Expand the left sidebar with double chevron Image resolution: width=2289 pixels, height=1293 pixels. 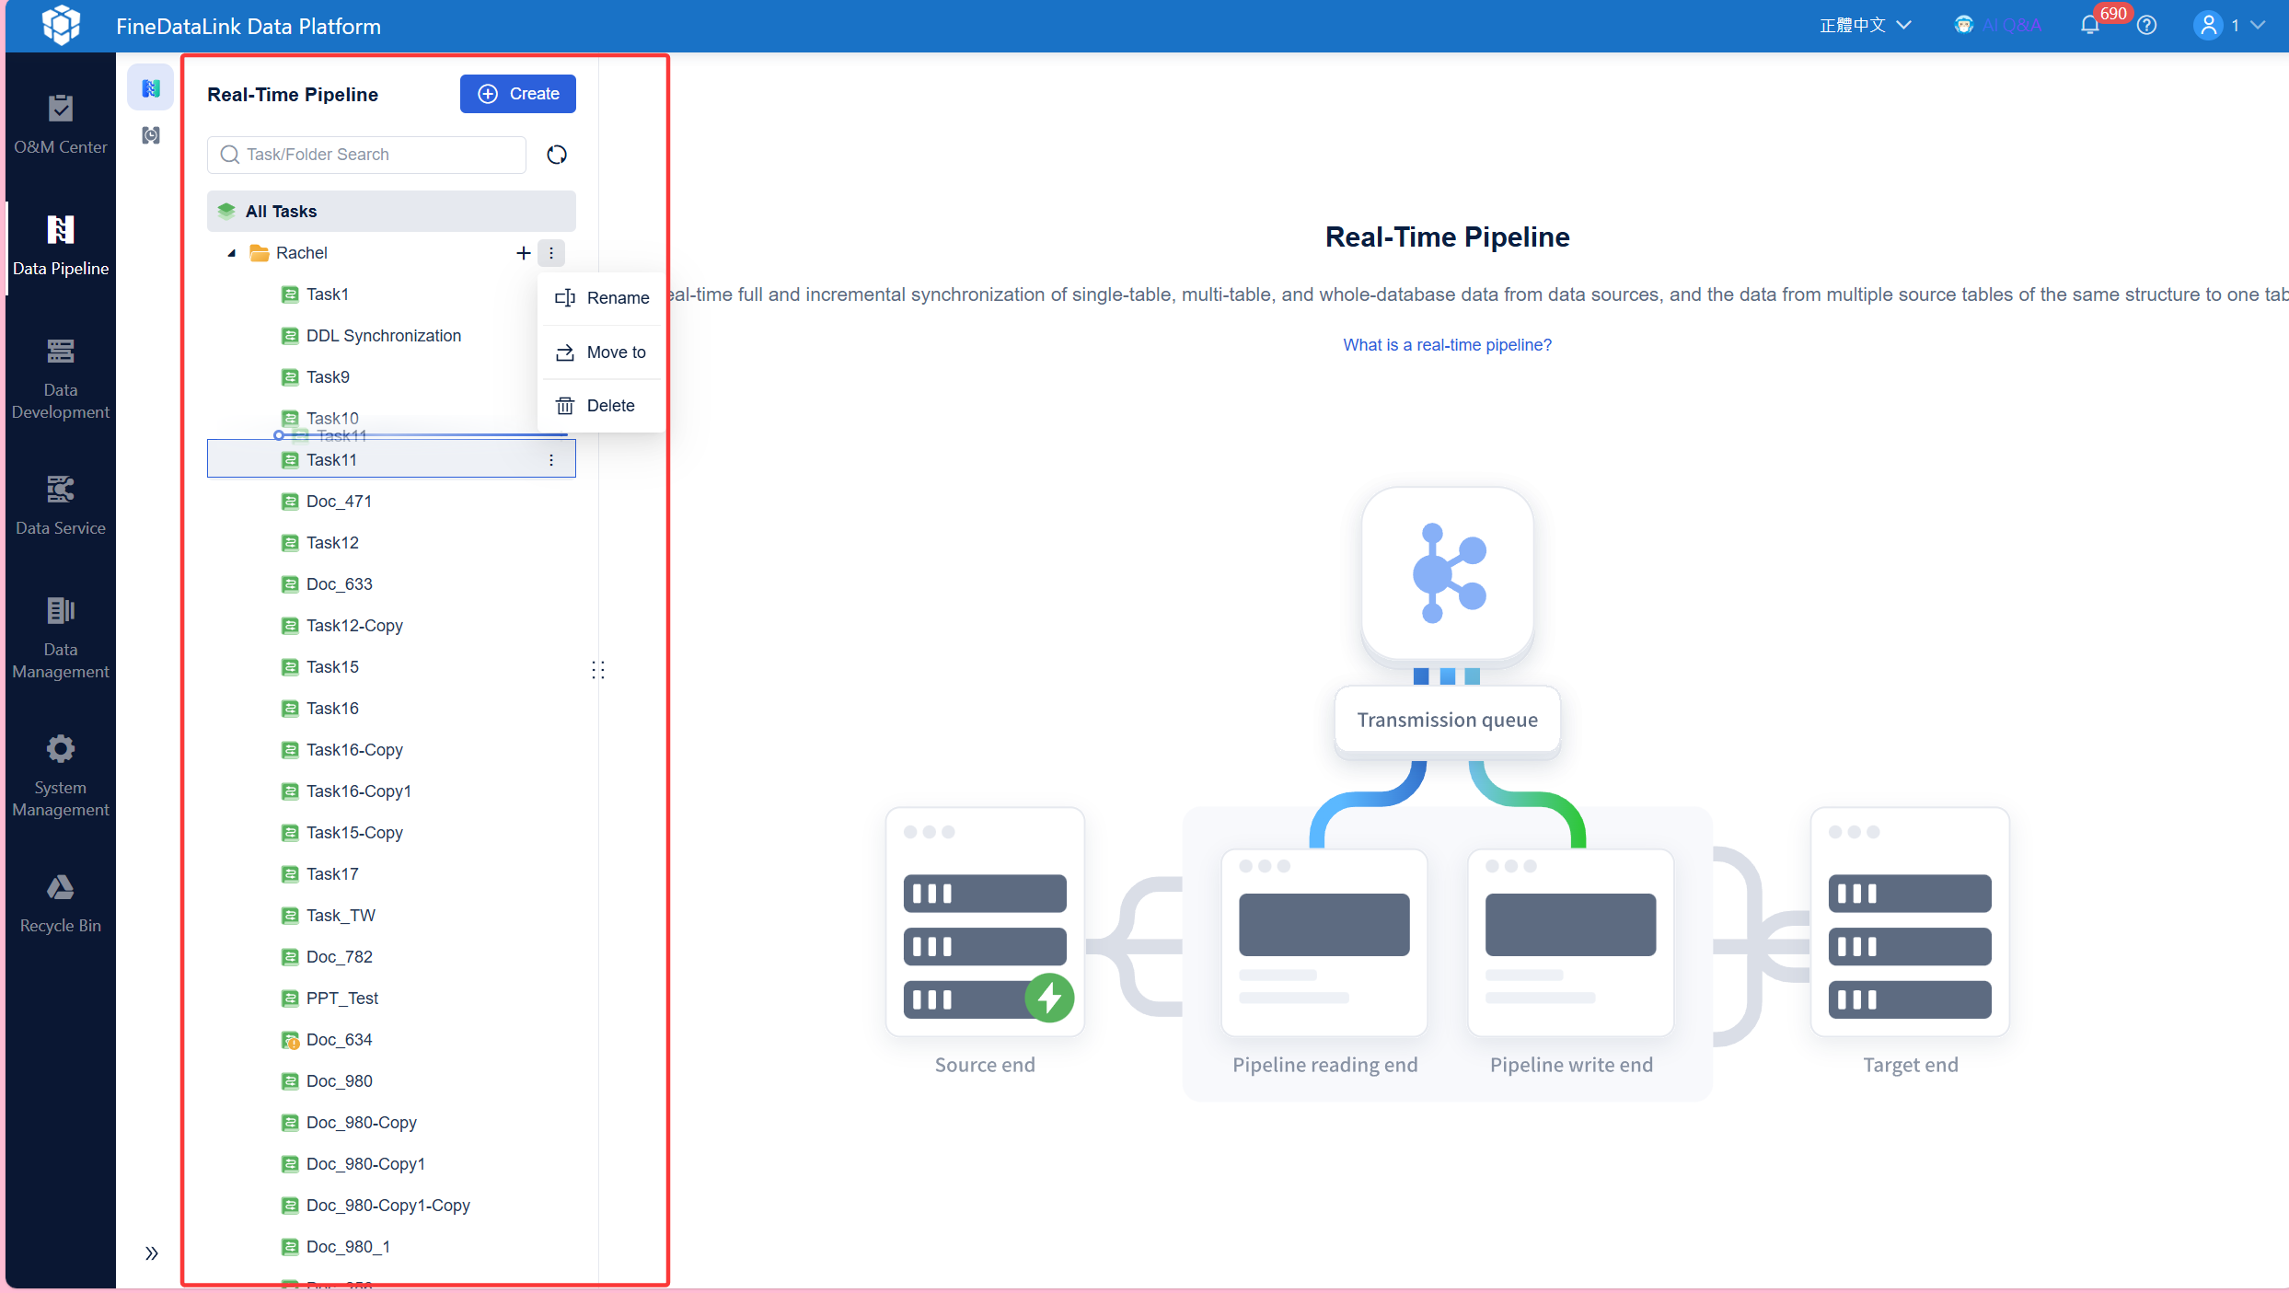[152, 1253]
